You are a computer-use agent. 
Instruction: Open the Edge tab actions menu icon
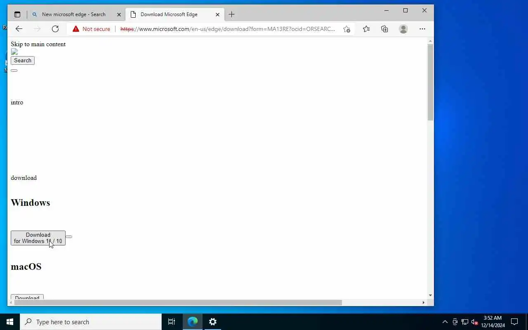coord(17,14)
